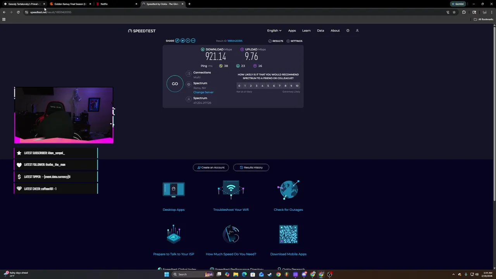Rate recommendation score 7
The image size is (496, 279).
tap(280, 86)
